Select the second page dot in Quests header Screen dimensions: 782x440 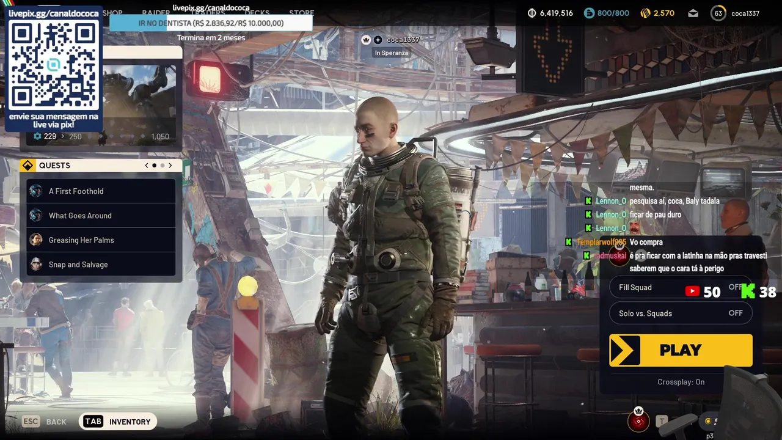(x=162, y=166)
